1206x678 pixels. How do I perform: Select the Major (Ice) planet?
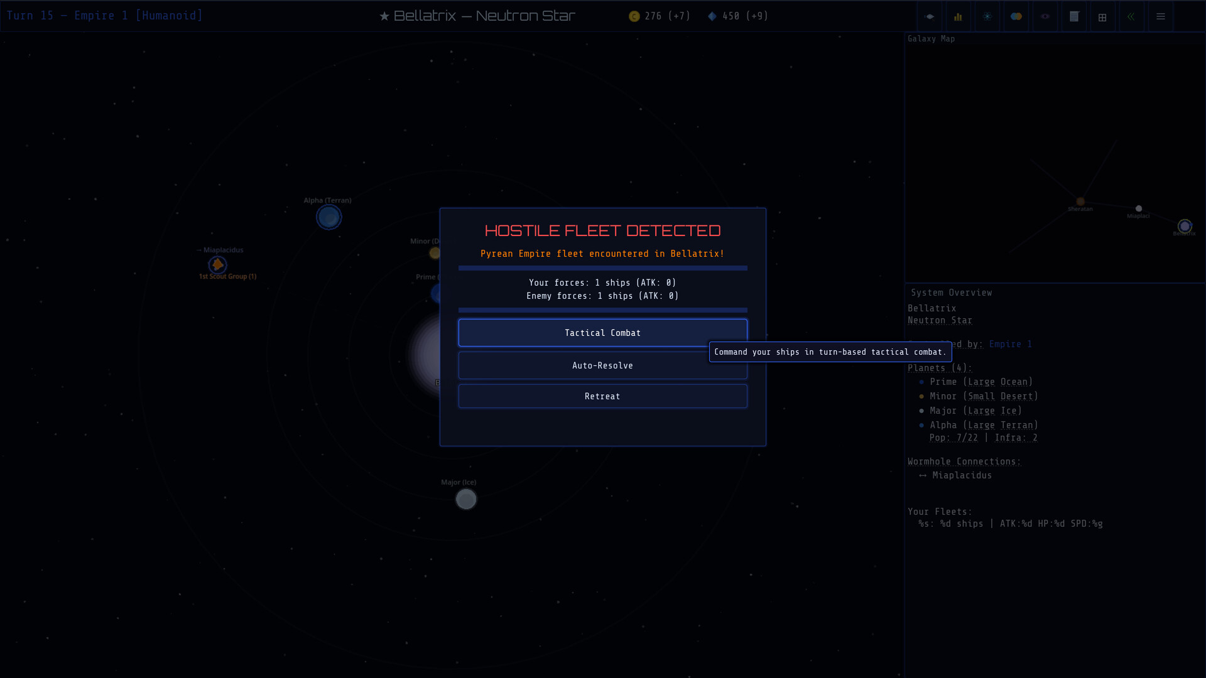coord(466,499)
